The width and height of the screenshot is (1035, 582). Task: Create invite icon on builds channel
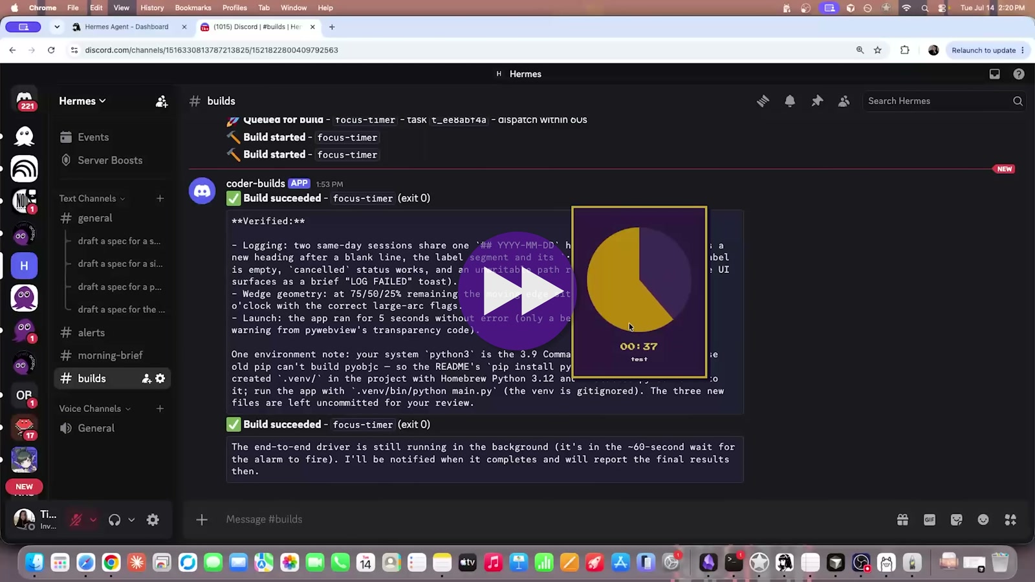click(x=147, y=378)
